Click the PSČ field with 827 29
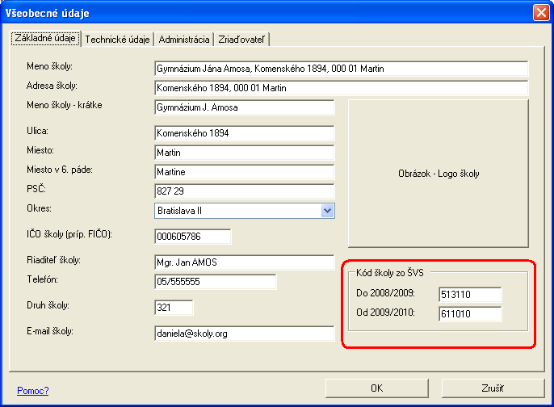This screenshot has width=554, height=407. point(245,191)
